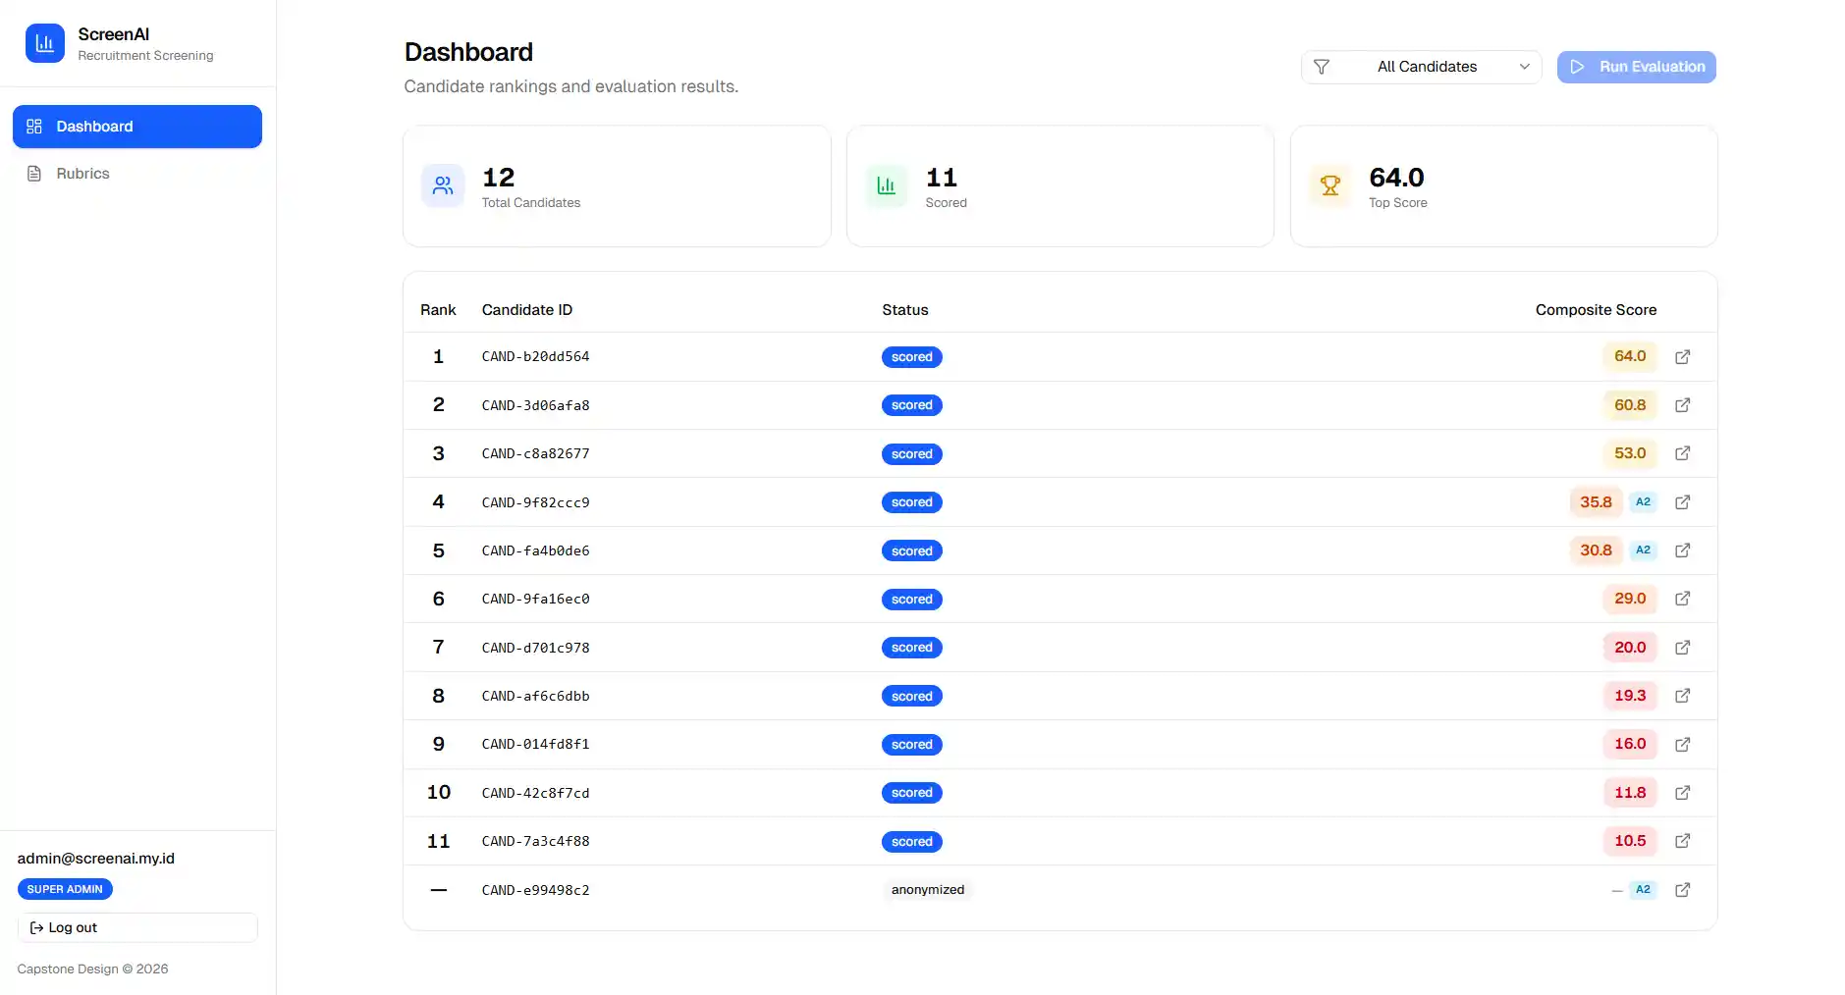Screen dimensions: 1845x995
Task: Click the A2 badge on CAND-e99498c2 row
Action: tap(1643, 889)
